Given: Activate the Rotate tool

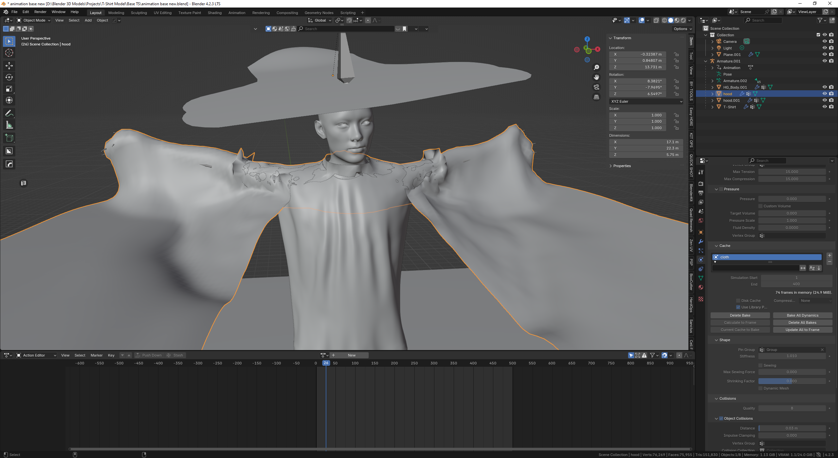Looking at the screenshot, I should [x=9, y=77].
